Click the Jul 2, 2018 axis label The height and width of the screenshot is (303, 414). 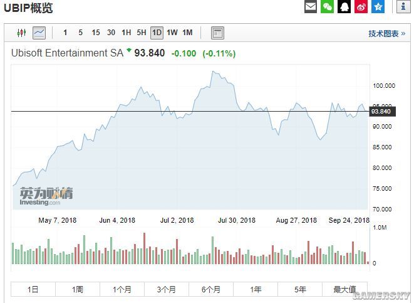tap(177, 220)
